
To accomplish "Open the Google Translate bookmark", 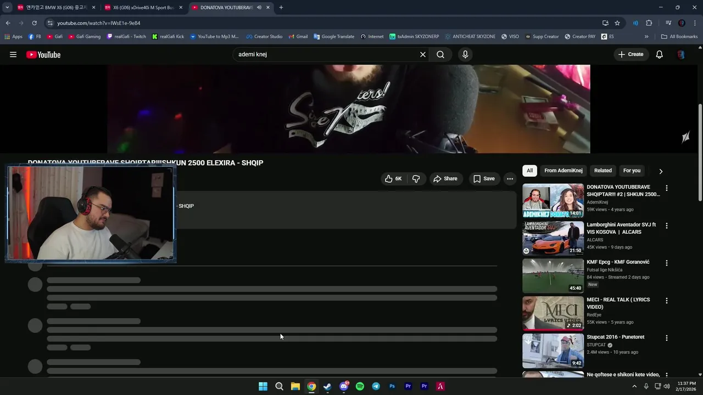I will tap(334, 37).
